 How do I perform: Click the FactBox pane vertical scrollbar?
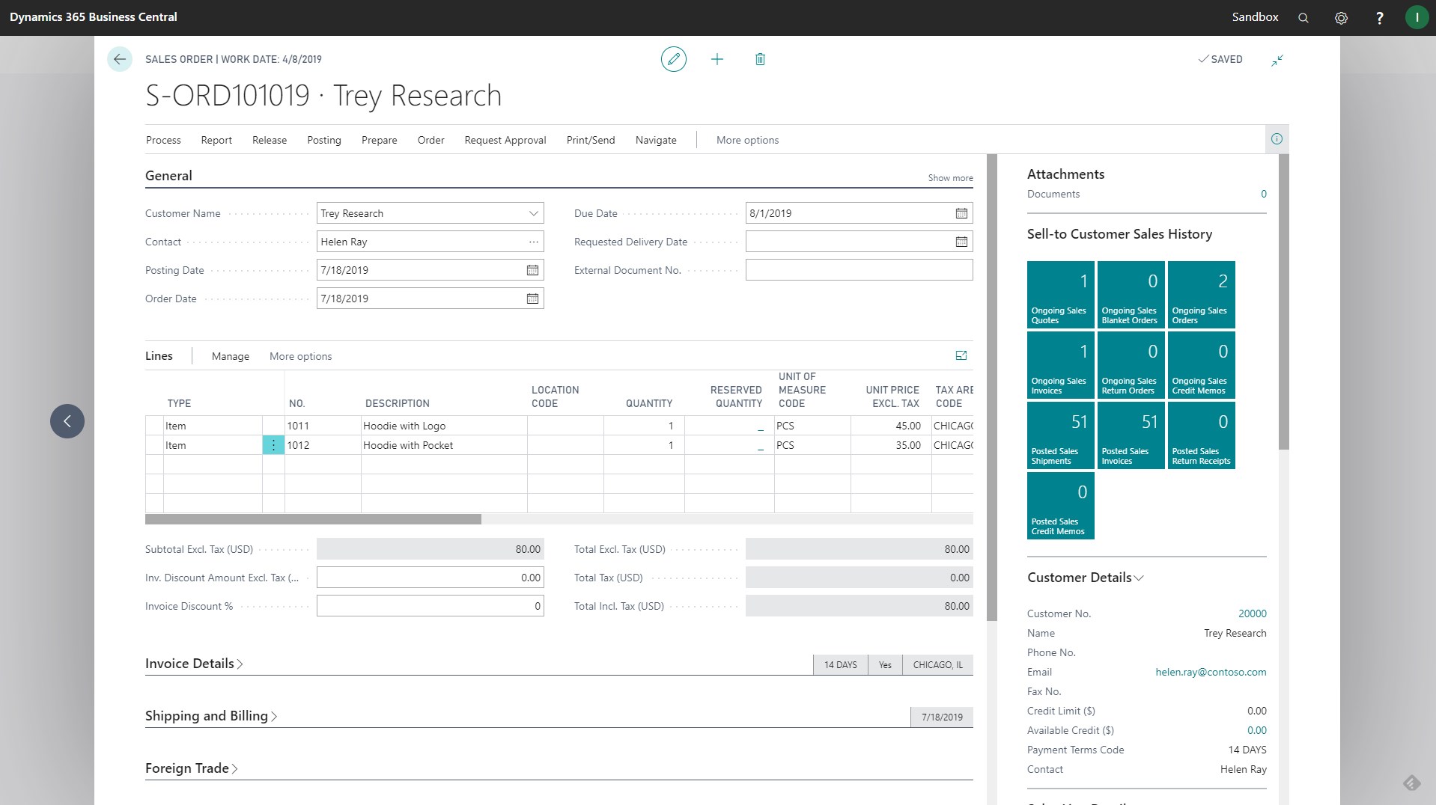click(1283, 302)
